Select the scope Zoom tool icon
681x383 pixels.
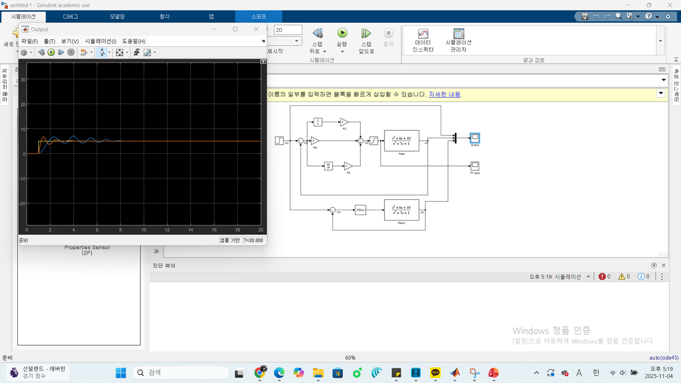[102, 52]
